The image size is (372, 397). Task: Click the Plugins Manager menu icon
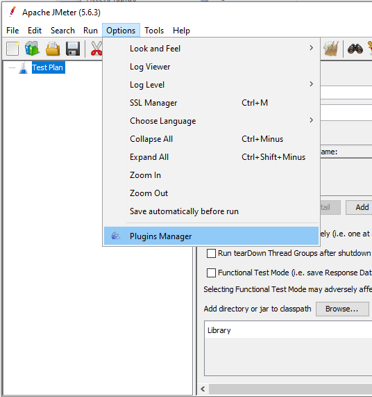[115, 236]
